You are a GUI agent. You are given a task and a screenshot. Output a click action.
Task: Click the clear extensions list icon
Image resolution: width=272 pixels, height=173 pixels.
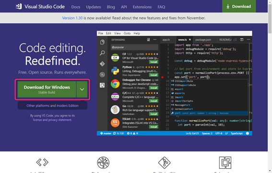148,40
